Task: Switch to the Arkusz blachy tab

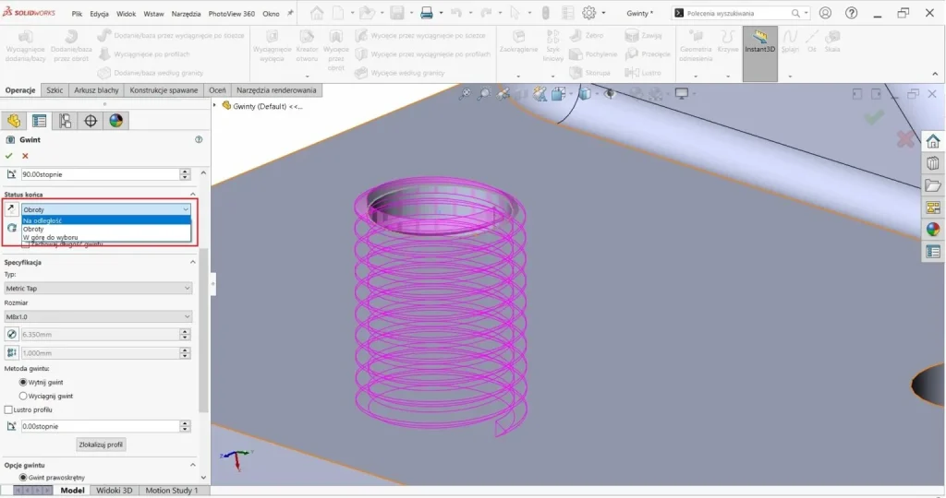Action: click(x=96, y=90)
